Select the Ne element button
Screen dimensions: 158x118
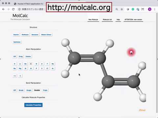coord(53,64)
